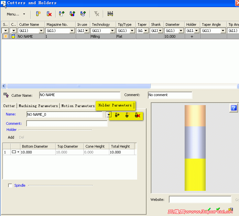This screenshot has height=216, width=239.
Task: Click the New Cutter icon in toolbar
Action: coord(38,14)
